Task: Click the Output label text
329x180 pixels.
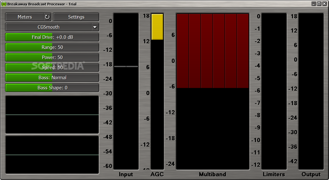Action: click(x=311, y=174)
